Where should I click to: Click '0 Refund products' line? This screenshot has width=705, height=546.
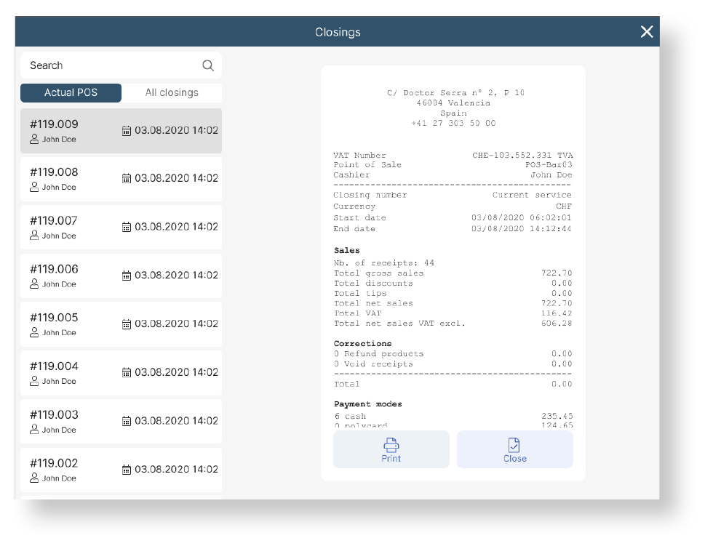point(453,353)
